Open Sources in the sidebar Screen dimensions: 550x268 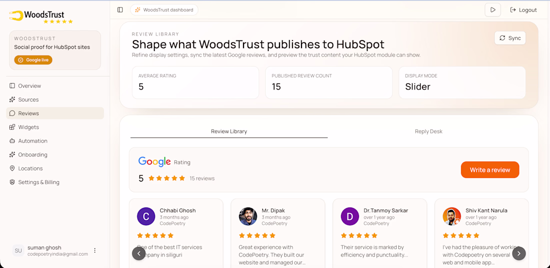(x=55, y=99)
